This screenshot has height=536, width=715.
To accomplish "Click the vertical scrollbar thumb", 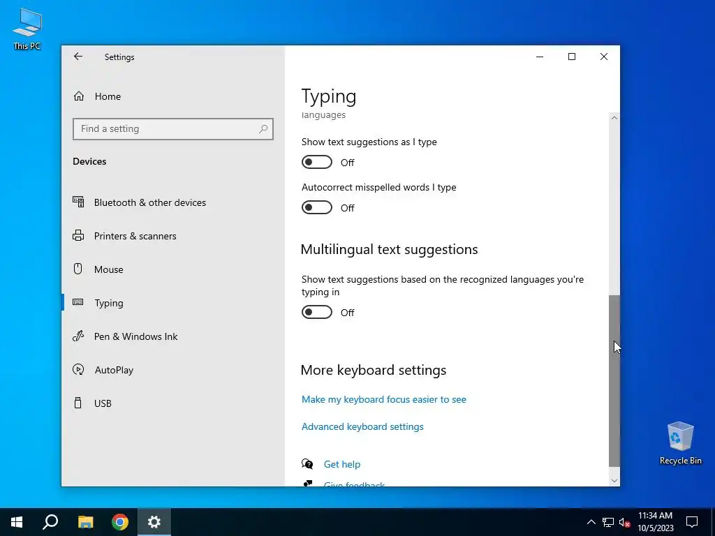I will pos(614,380).
